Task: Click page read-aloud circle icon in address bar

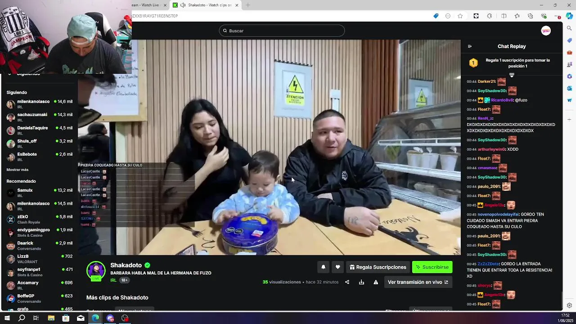Action: tap(448, 16)
